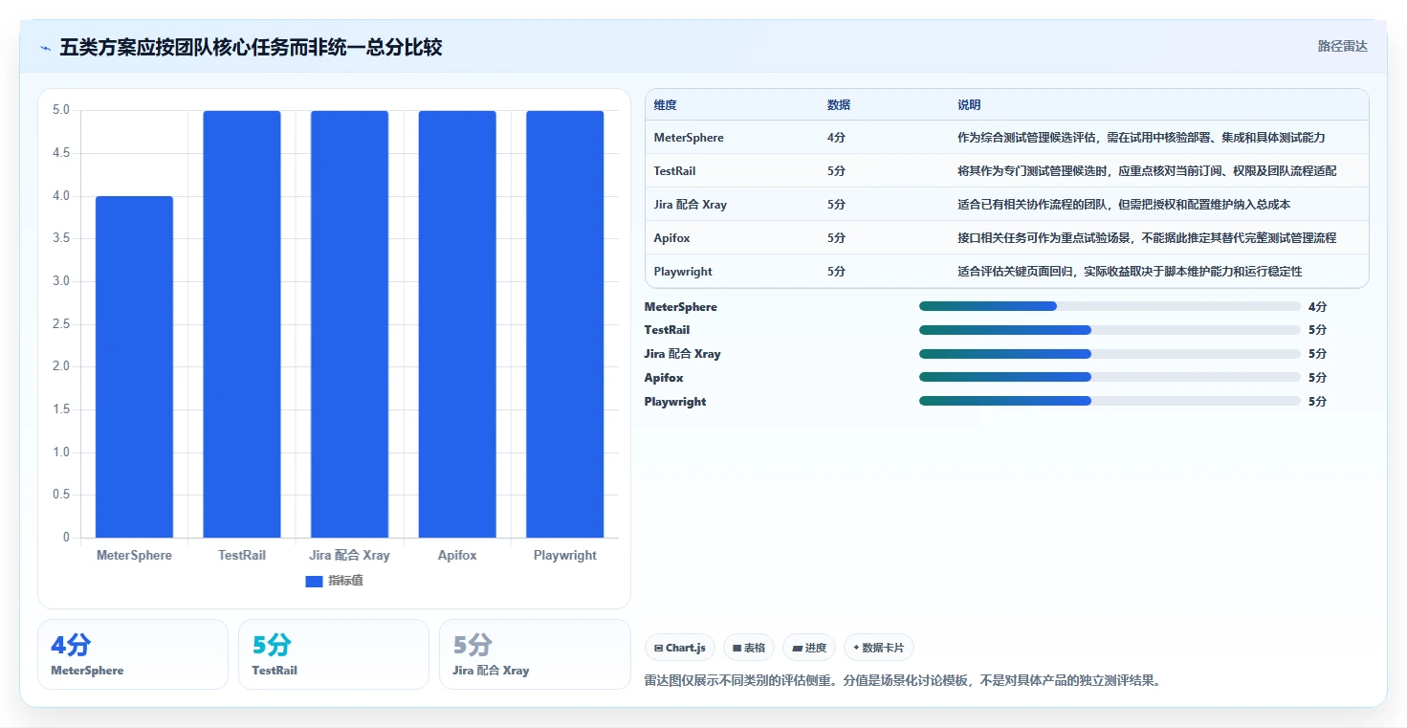Click the 进度 chip
The height and width of the screenshot is (728, 1407).
click(809, 648)
